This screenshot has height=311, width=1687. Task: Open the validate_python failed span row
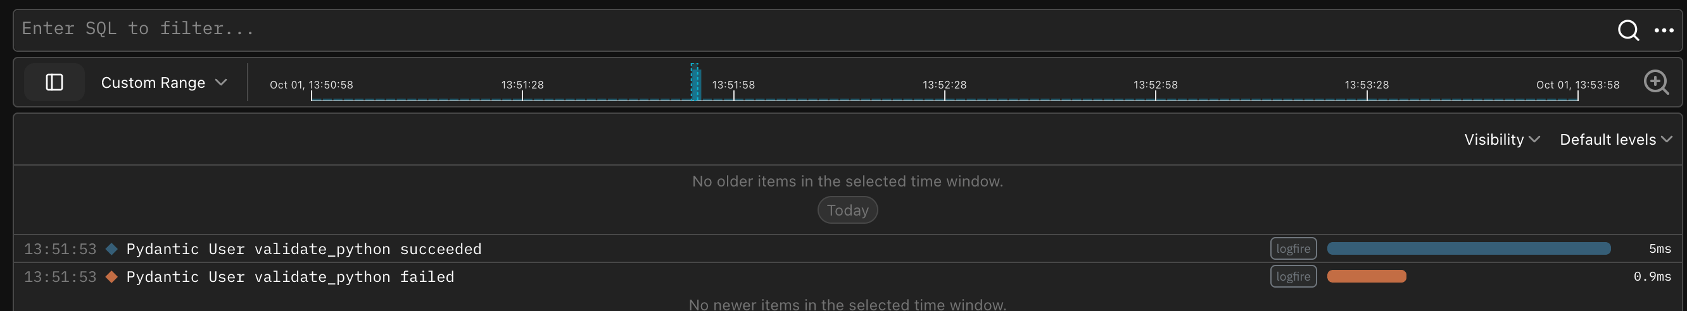click(x=289, y=277)
